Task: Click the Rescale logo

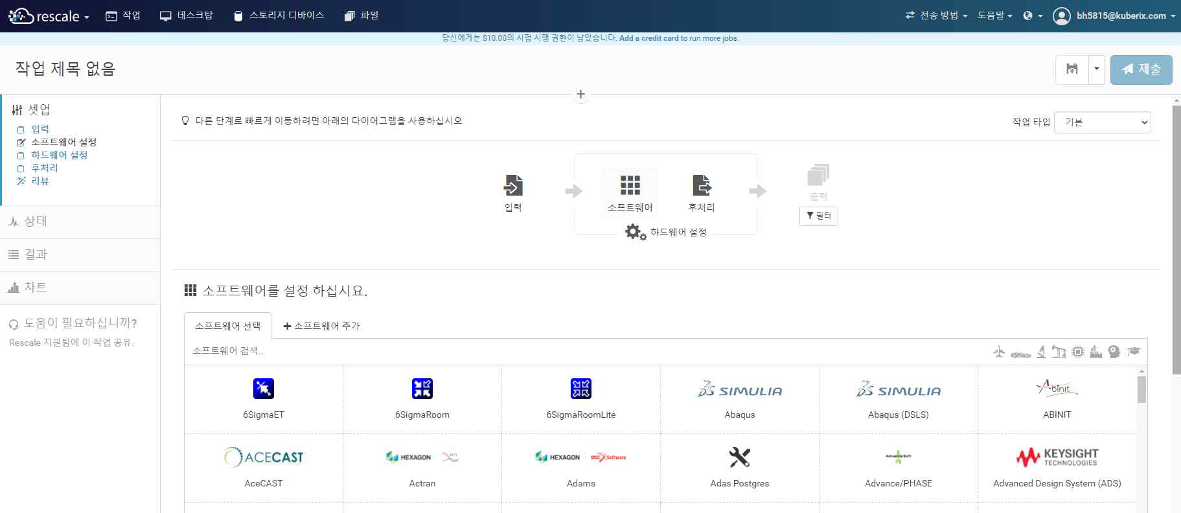Action: pos(44,16)
